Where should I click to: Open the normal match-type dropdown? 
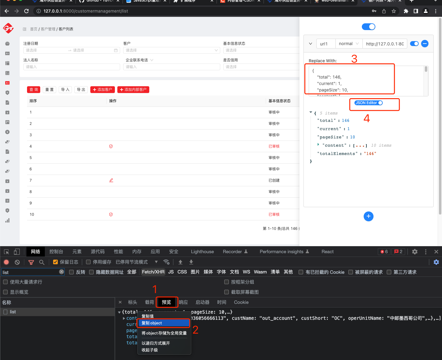tap(349, 44)
